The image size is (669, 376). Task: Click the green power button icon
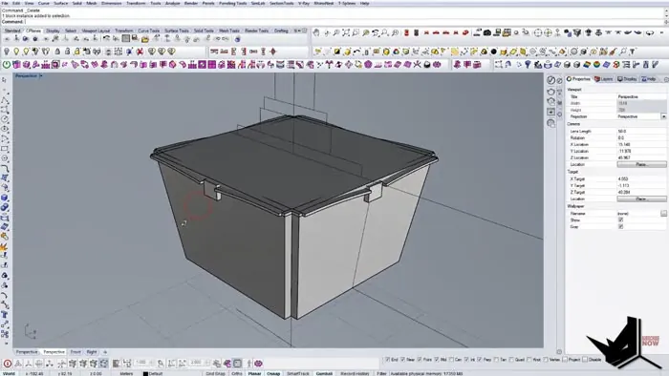coord(7,65)
